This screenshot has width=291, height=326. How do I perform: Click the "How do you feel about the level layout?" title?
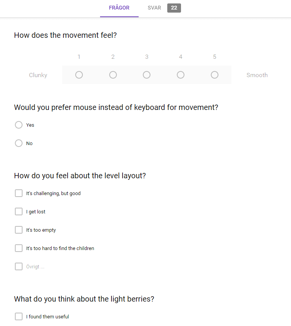[80, 176]
